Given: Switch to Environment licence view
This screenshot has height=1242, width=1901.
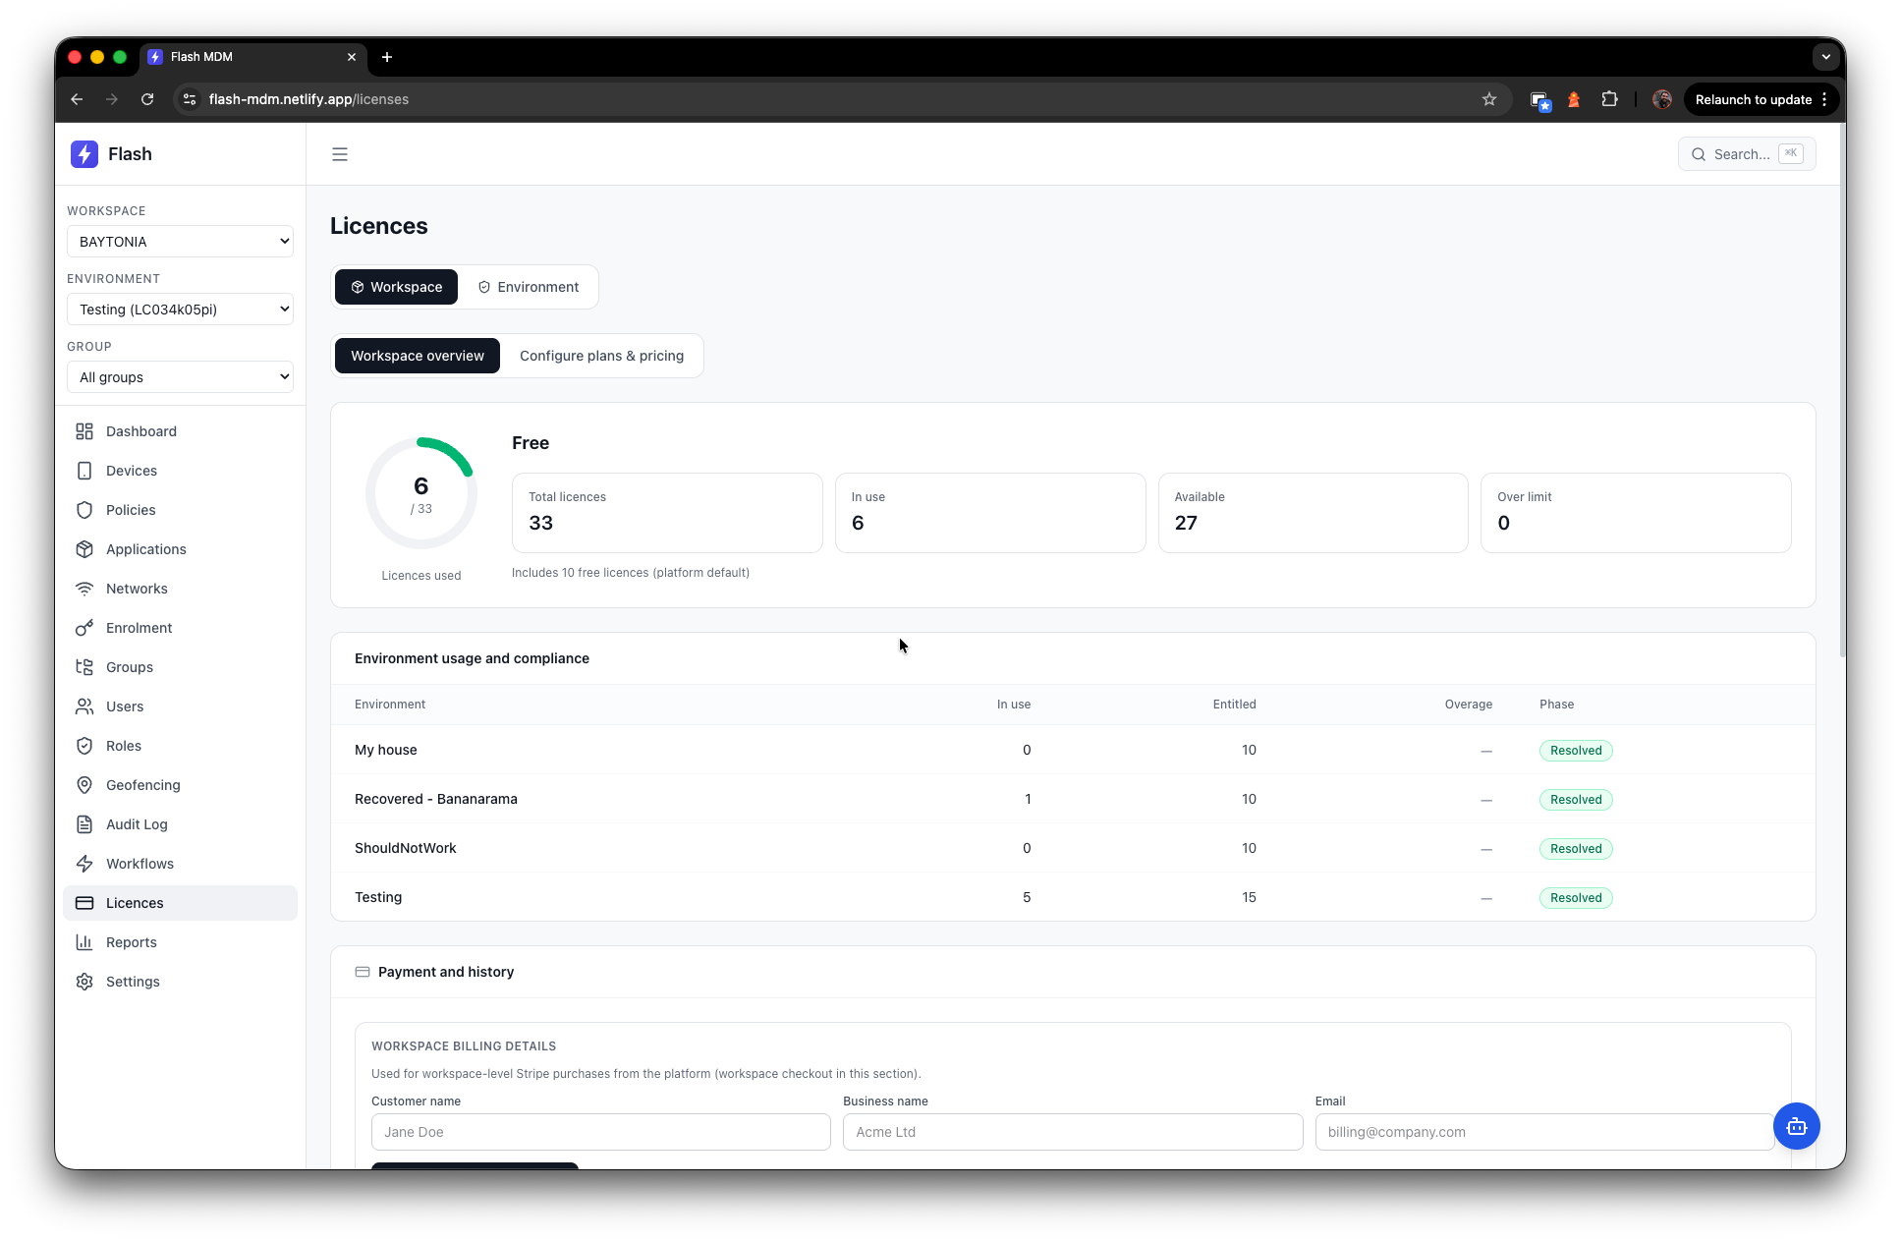Looking at the screenshot, I should click(529, 287).
